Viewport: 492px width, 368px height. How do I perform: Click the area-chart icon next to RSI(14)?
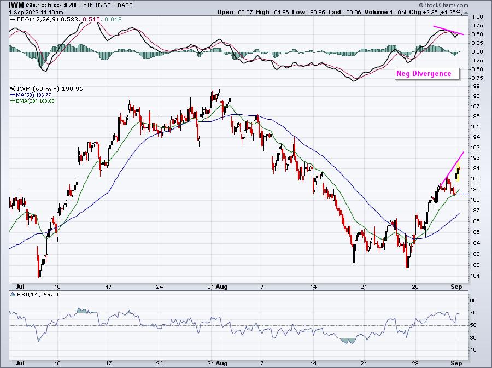point(13,294)
